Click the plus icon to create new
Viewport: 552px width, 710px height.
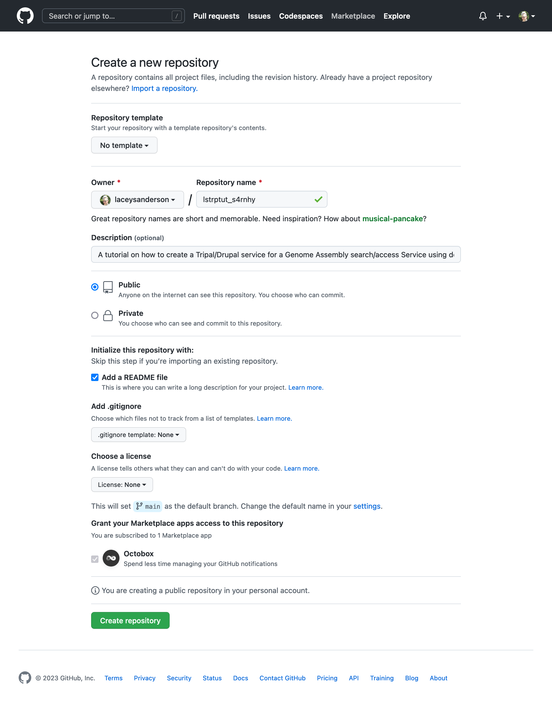pos(499,16)
